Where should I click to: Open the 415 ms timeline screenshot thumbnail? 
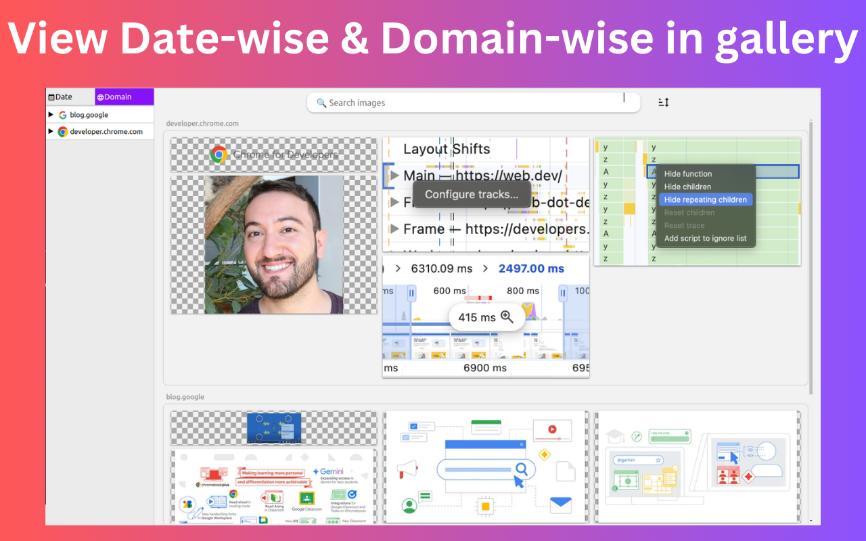pos(486,316)
